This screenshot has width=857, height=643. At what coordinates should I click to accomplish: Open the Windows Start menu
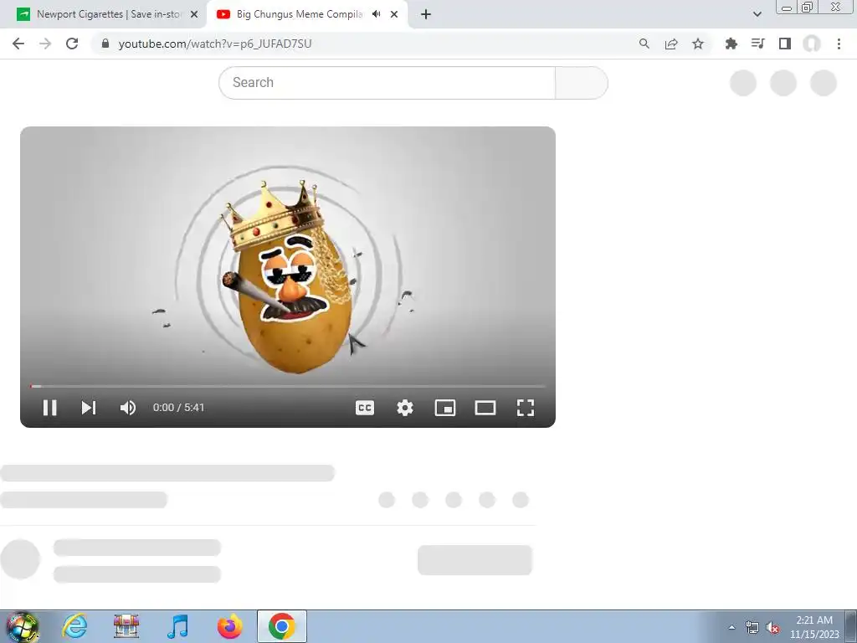(x=21, y=626)
